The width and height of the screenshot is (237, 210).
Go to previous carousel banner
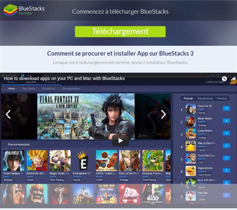tap(8, 114)
